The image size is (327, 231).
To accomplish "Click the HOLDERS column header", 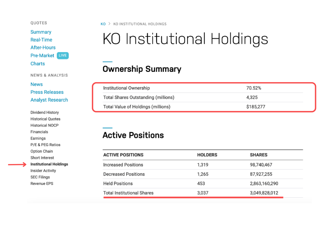I will click(207, 155).
